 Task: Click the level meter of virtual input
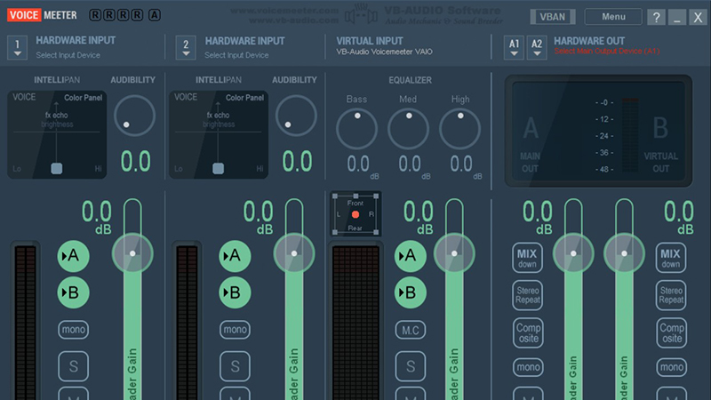tap(356, 322)
